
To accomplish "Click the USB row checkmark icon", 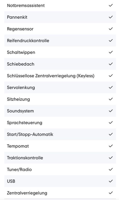I will [111, 181].
